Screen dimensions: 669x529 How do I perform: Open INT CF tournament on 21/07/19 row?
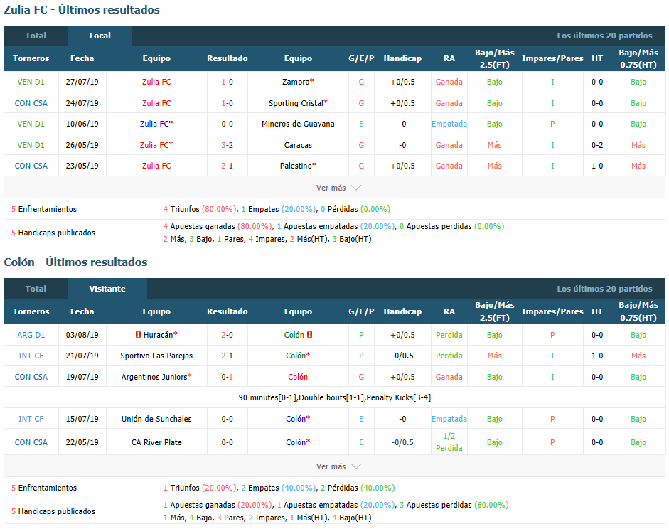(31, 356)
